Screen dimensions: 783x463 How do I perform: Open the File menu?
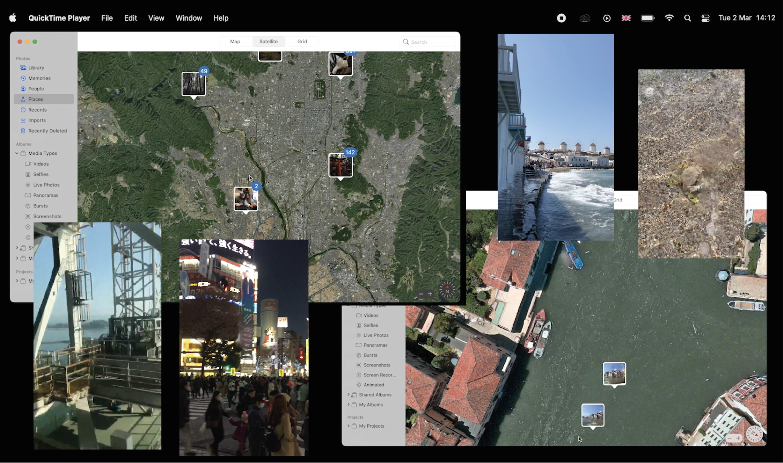point(107,18)
